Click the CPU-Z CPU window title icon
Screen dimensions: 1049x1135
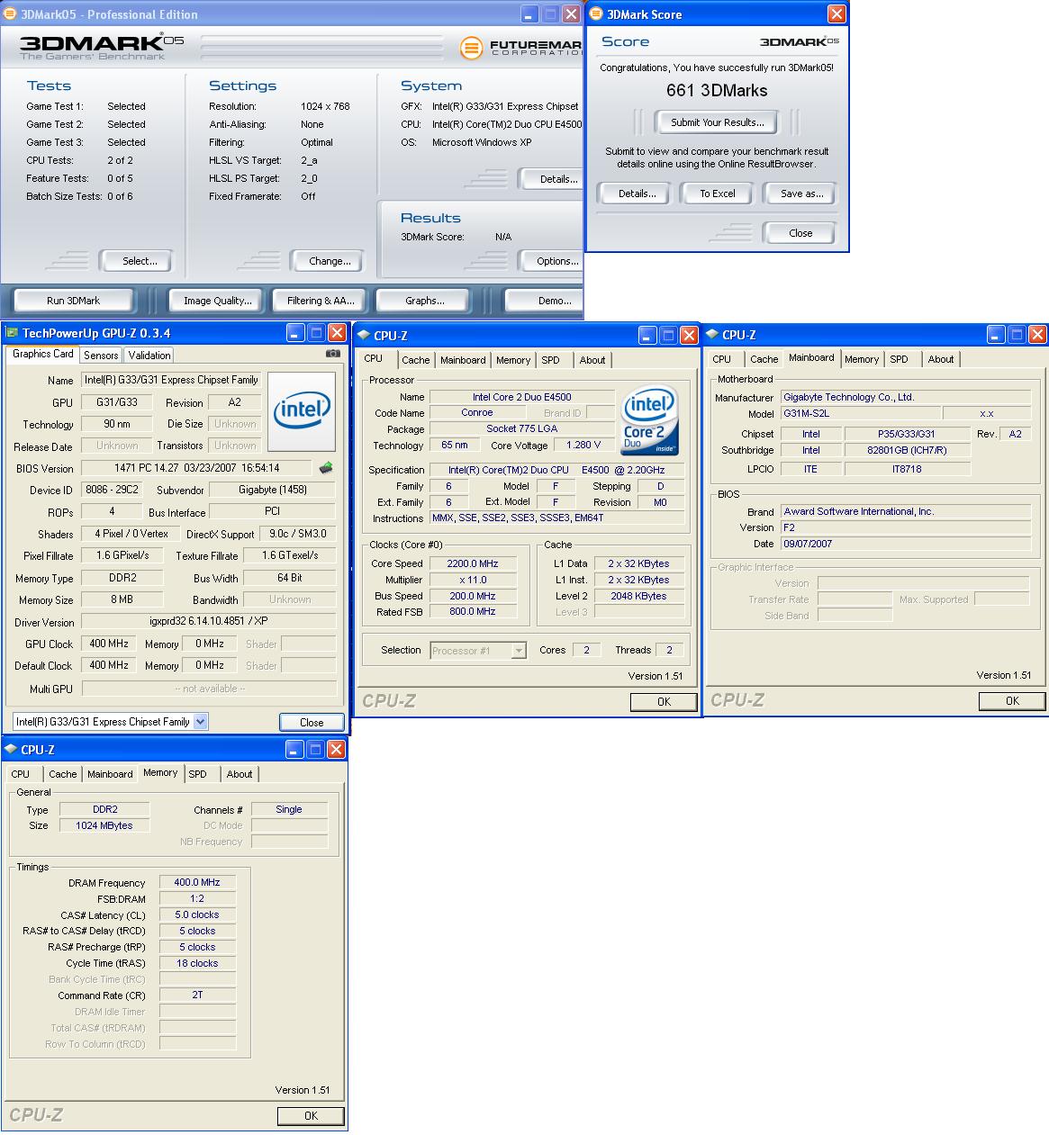click(x=364, y=335)
